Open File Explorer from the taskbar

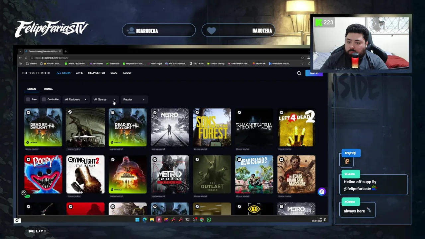point(152,219)
